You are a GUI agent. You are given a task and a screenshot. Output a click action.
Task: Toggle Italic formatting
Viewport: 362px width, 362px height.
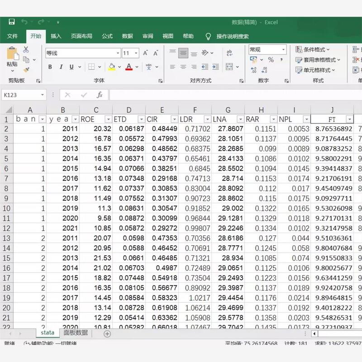[x=61, y=67]
